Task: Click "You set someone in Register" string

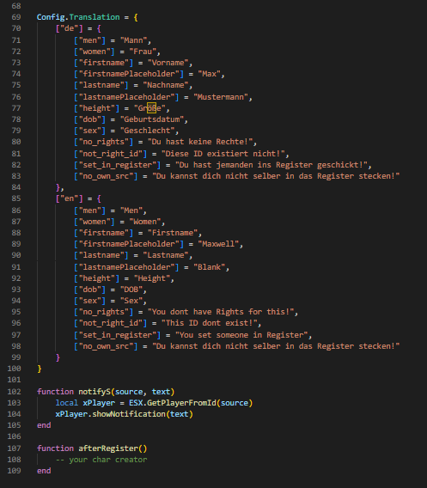Action: [x=241, y=335]
